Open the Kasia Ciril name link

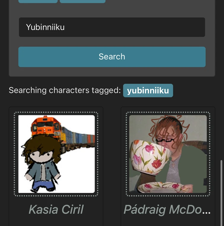coord(56,209)
